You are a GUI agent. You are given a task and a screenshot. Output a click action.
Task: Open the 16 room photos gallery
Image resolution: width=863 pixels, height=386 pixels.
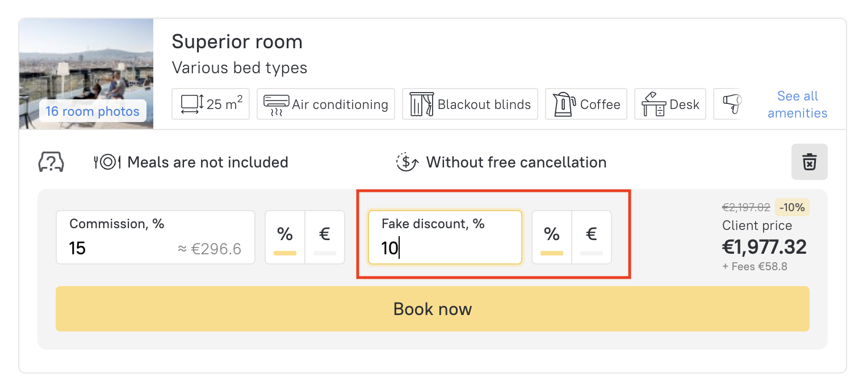click(x=93, y=111)
